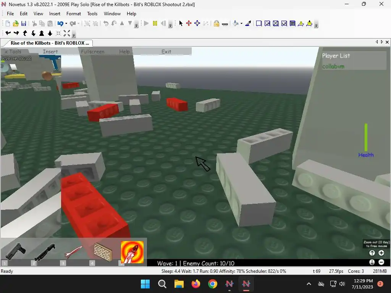Select the Rise of the Killbots document tab

point(49,43)
